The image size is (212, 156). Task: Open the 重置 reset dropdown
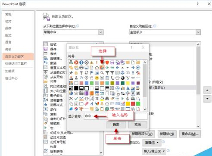152,143
